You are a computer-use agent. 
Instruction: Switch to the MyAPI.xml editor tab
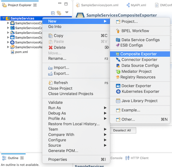[x=136, y=5]
